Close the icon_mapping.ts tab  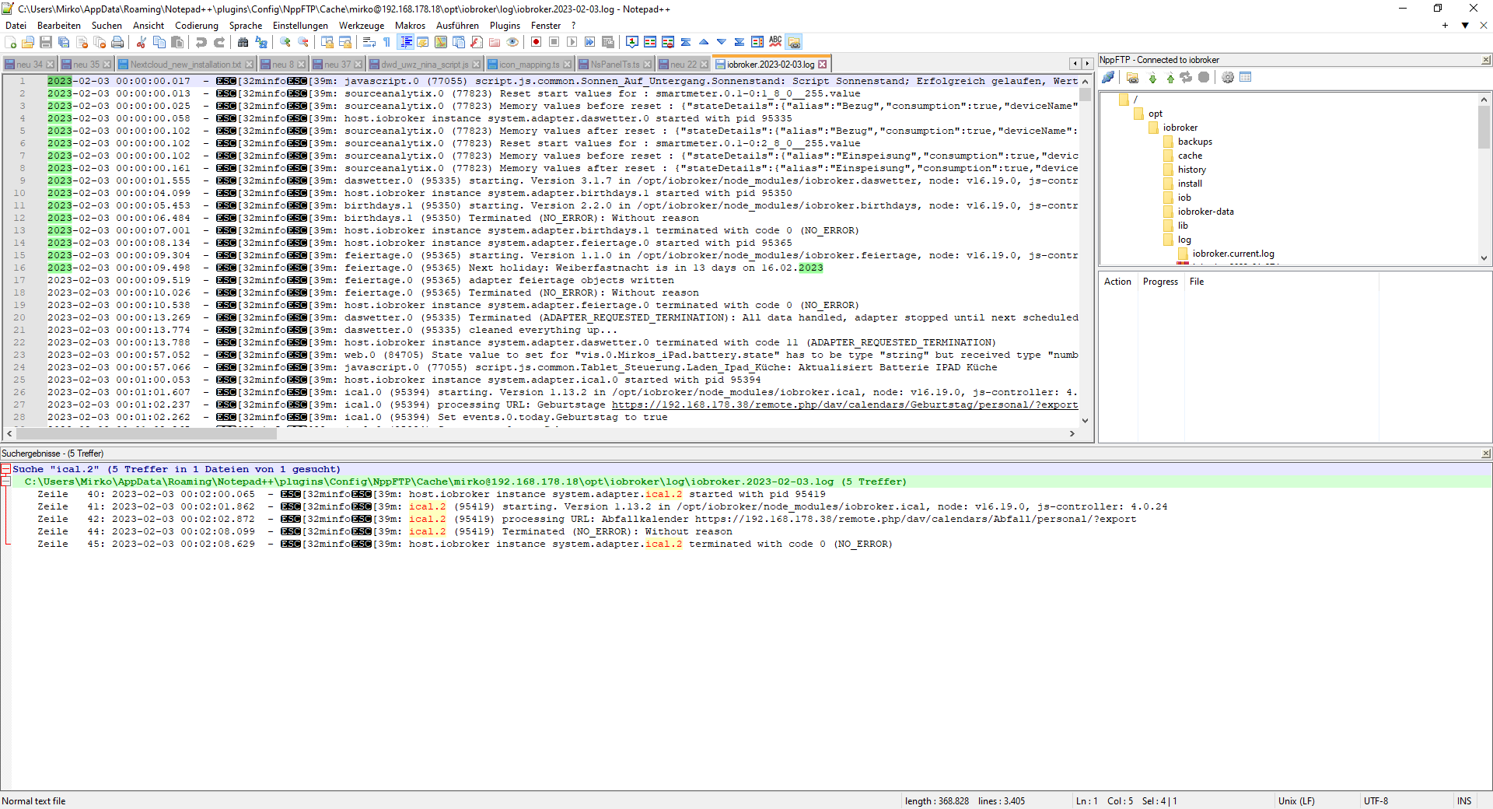point(567,65)
